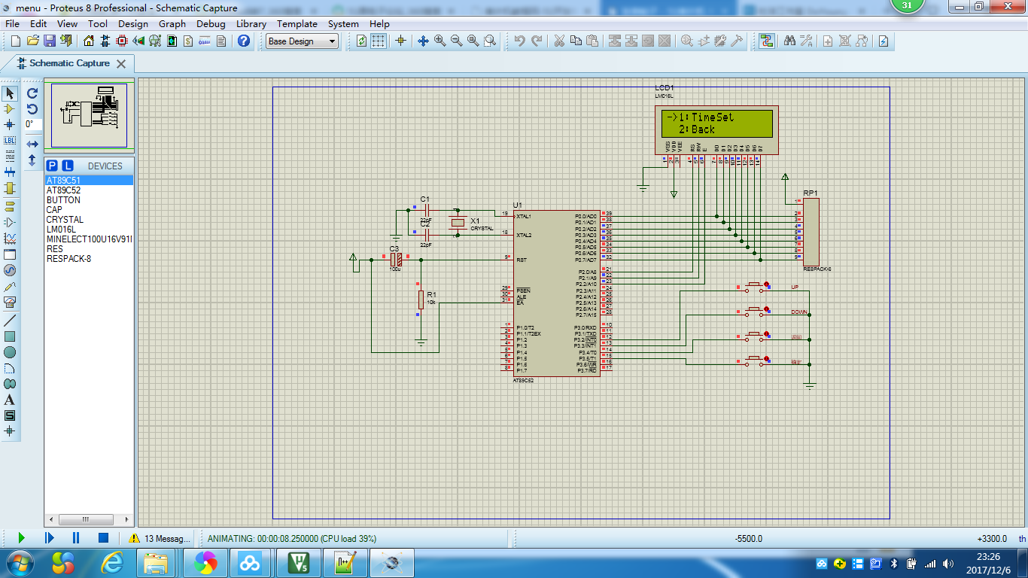Select LM016L in the devices list
This screenshot has height=578, width=1028.
coord(89,230)
